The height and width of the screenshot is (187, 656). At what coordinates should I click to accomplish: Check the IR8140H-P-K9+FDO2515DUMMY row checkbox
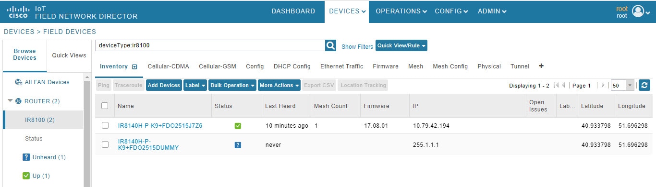coord(105,144)
